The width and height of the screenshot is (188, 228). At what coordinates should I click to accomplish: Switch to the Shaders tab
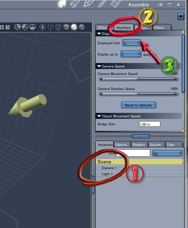click(139, 145)
